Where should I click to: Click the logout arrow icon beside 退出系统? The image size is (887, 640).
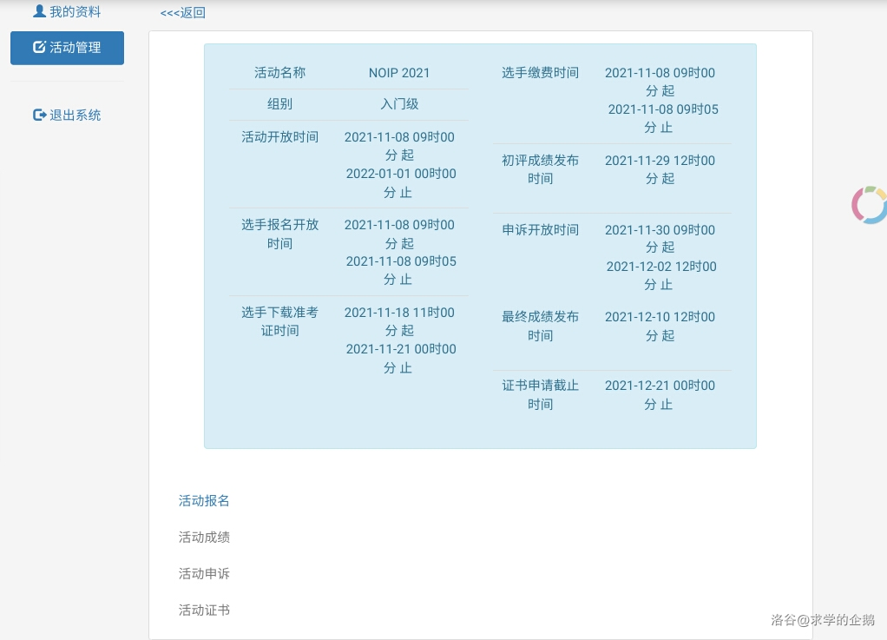39,115
